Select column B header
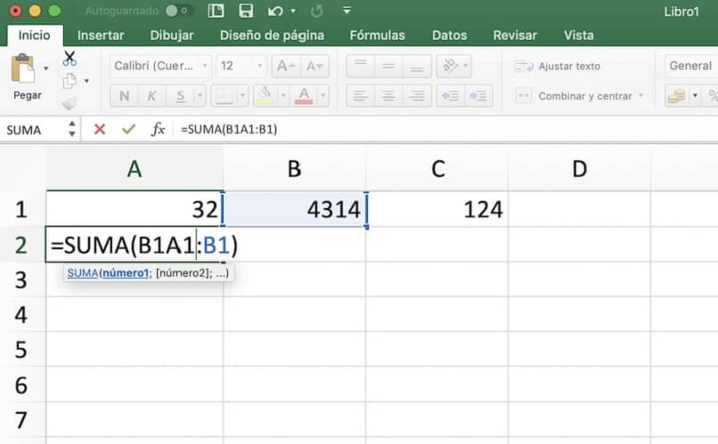 pyautogui.click(x=295, y=169)
